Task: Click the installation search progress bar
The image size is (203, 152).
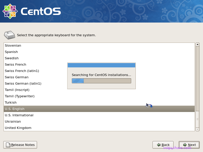Action: tap(101, 81)
